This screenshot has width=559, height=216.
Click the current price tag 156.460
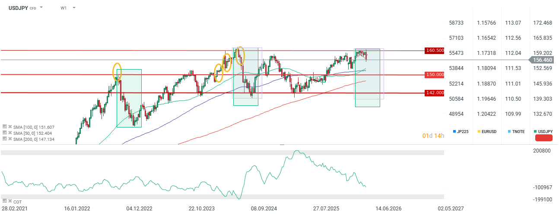click(543, 60)
